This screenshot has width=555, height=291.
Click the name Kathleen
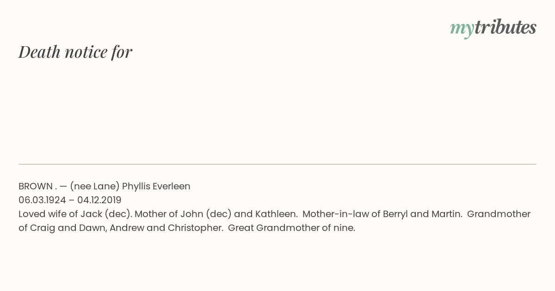click(276, 214)
